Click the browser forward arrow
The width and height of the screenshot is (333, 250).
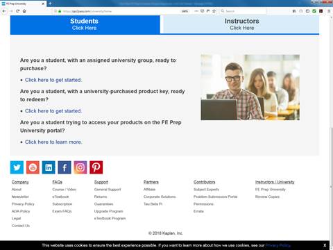[11, 11]
